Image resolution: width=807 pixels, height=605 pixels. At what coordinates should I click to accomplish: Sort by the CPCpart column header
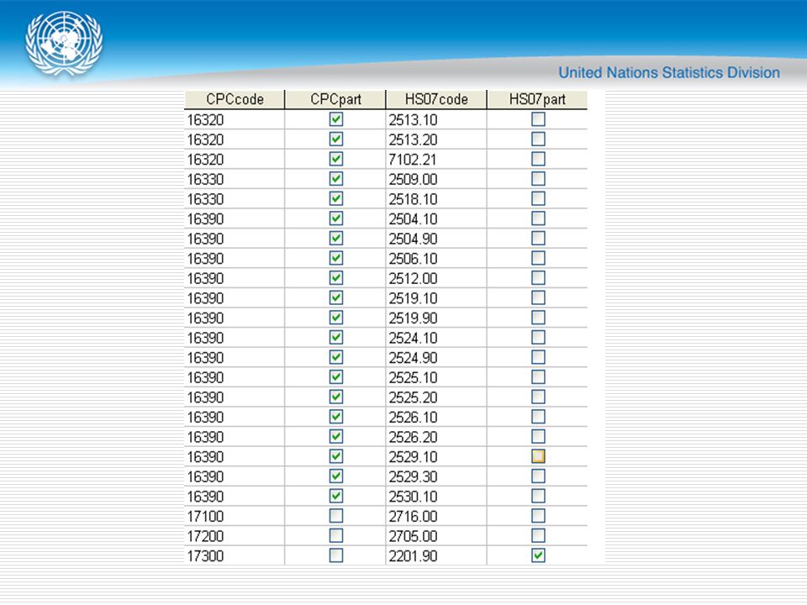(335, 99)
